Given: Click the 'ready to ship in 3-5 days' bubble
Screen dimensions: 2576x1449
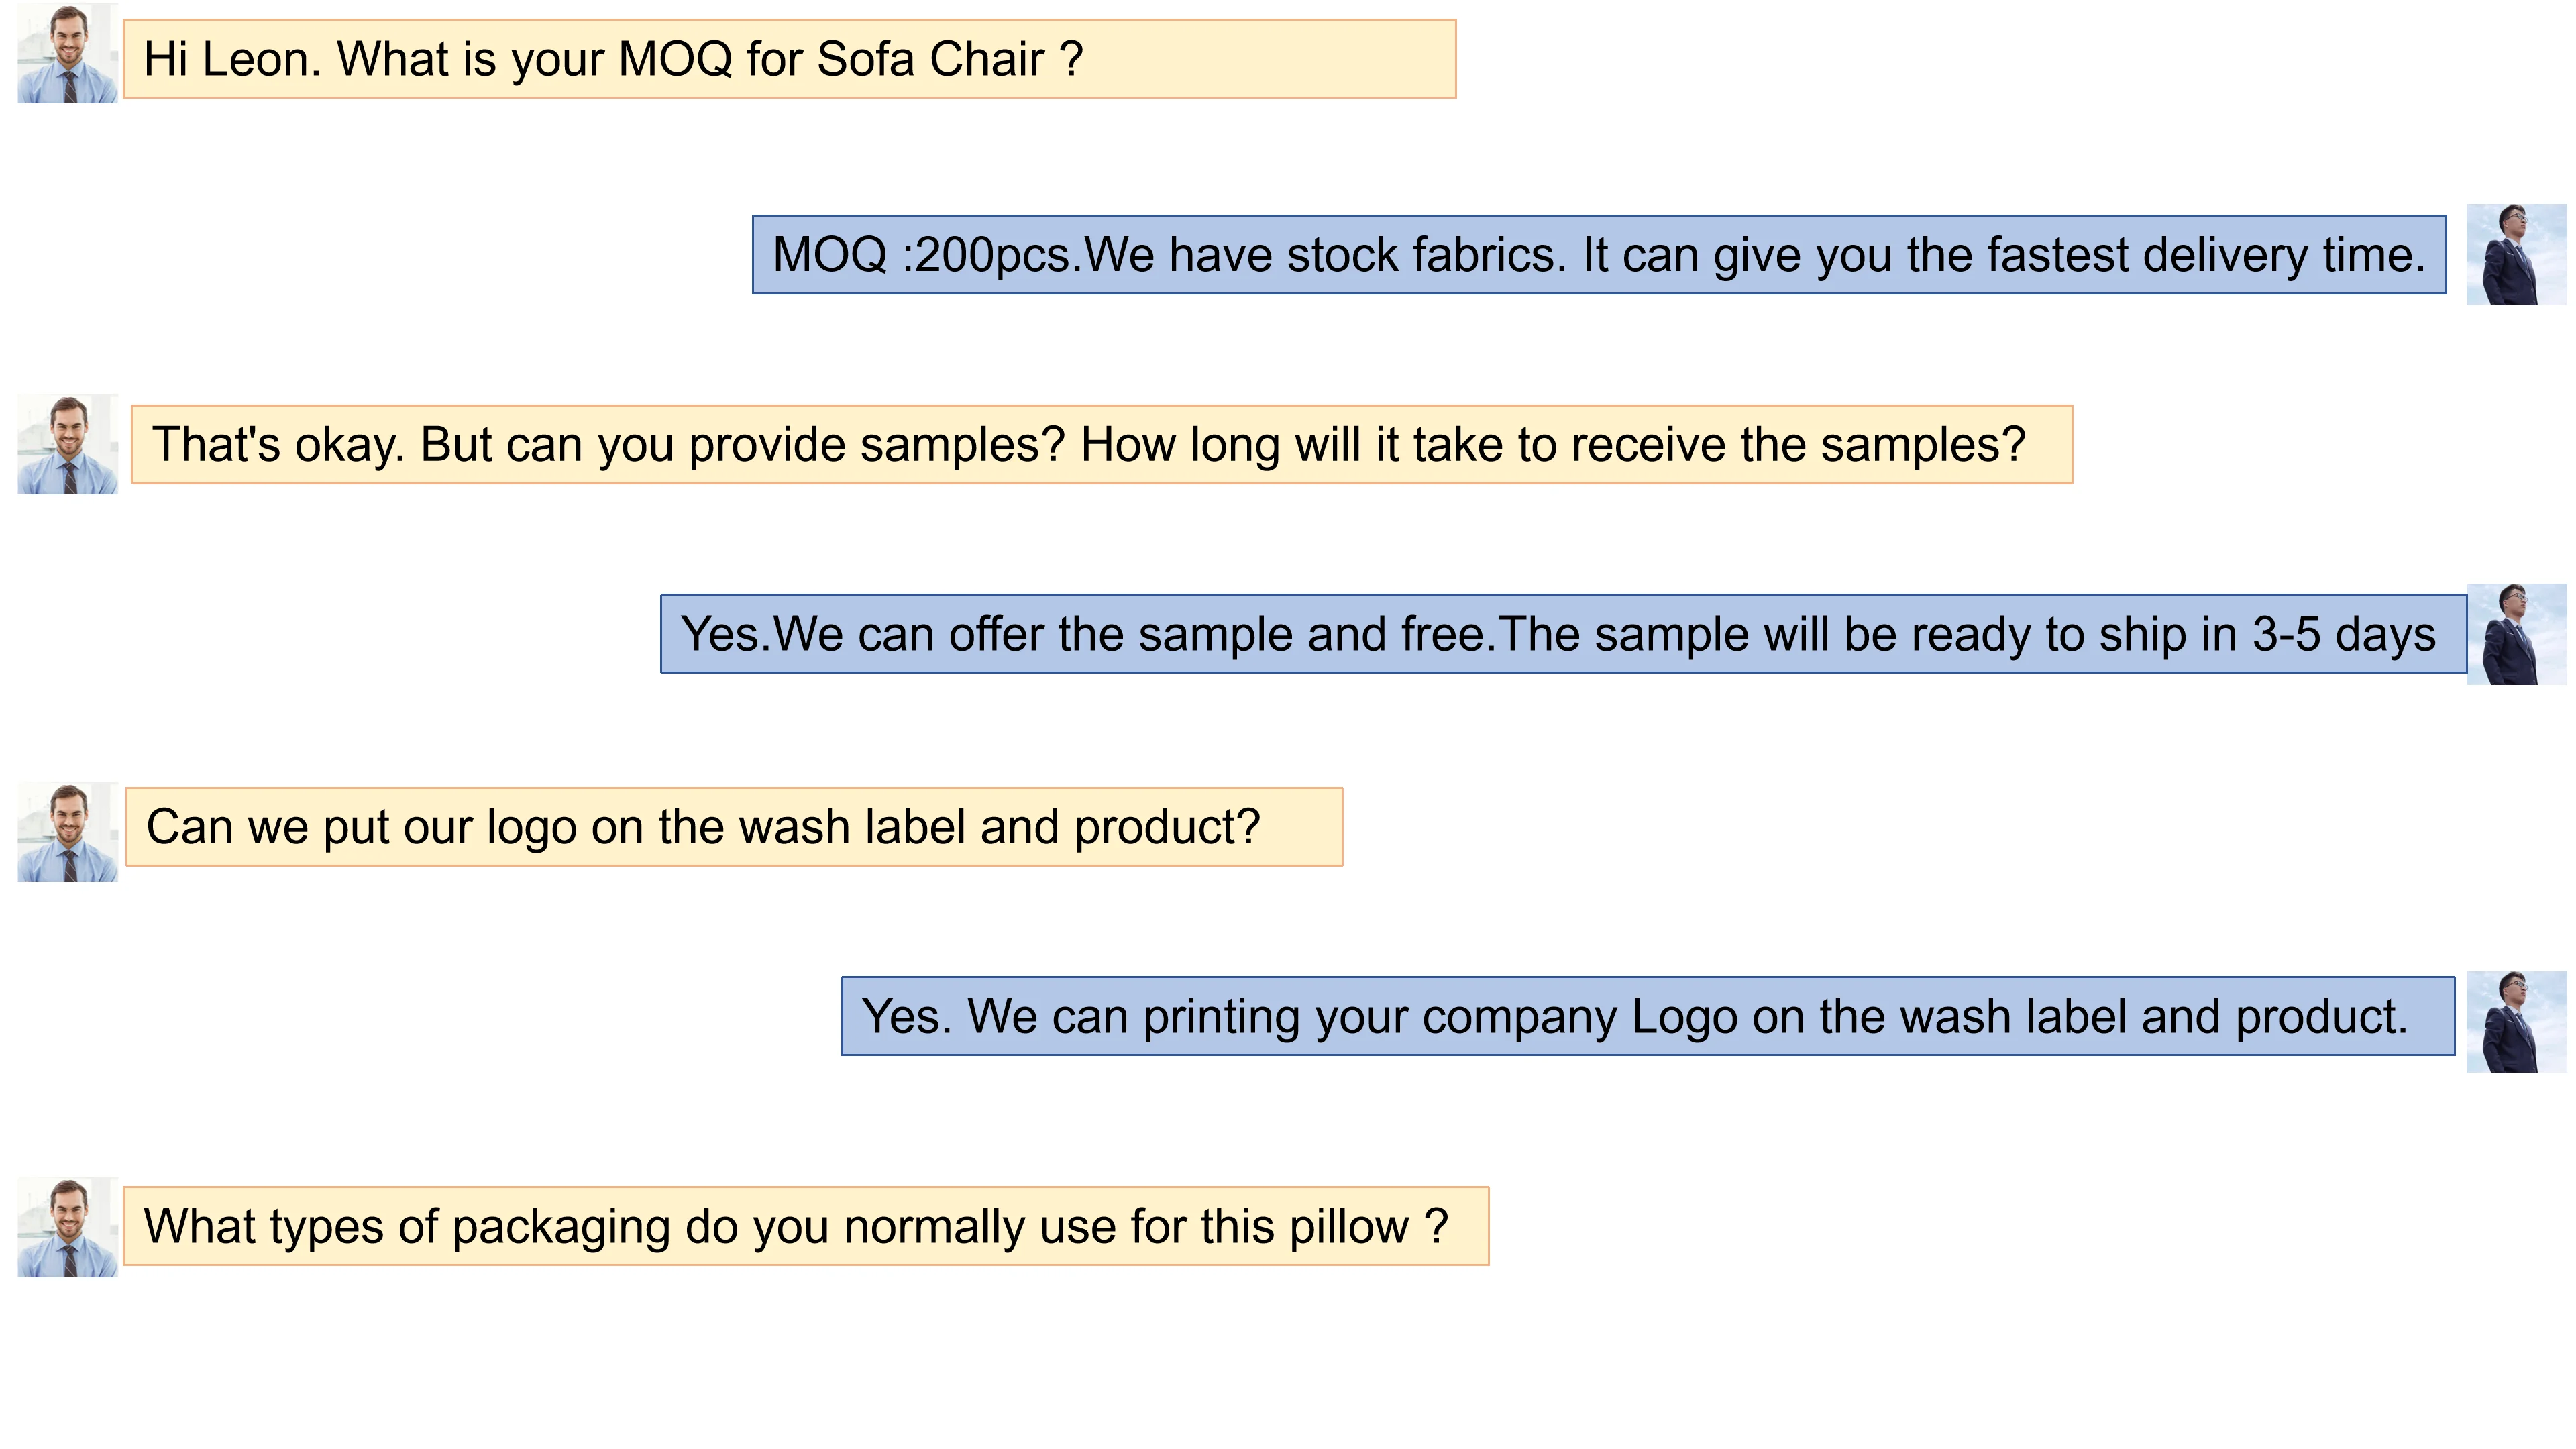Looking at the screenshot, I should pyautogui.click(x=1562, y=634).
